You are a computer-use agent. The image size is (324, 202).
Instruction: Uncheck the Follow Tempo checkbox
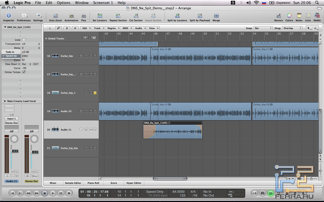[x=24, y=72]
